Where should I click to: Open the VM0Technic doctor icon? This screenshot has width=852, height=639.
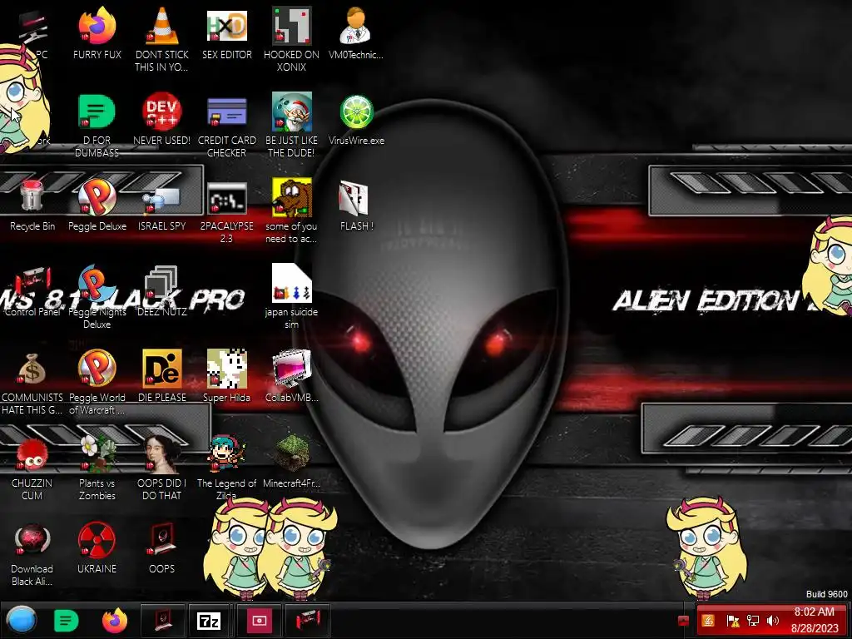coord(355,26)
